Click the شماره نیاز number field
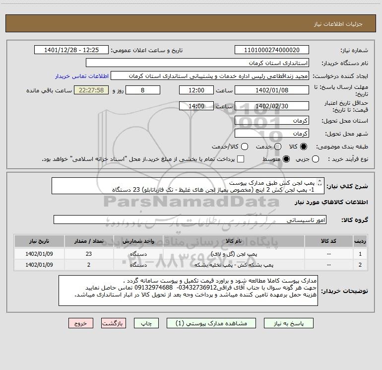This screenshot has width=382, height=370. coord(272,50)
